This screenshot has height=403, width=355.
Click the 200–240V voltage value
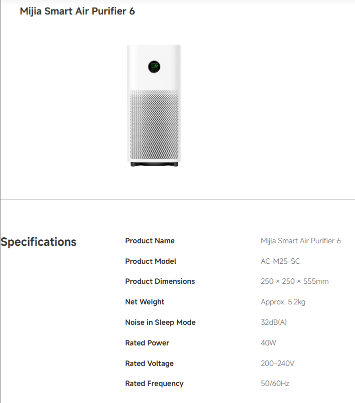tap(277, 363)
